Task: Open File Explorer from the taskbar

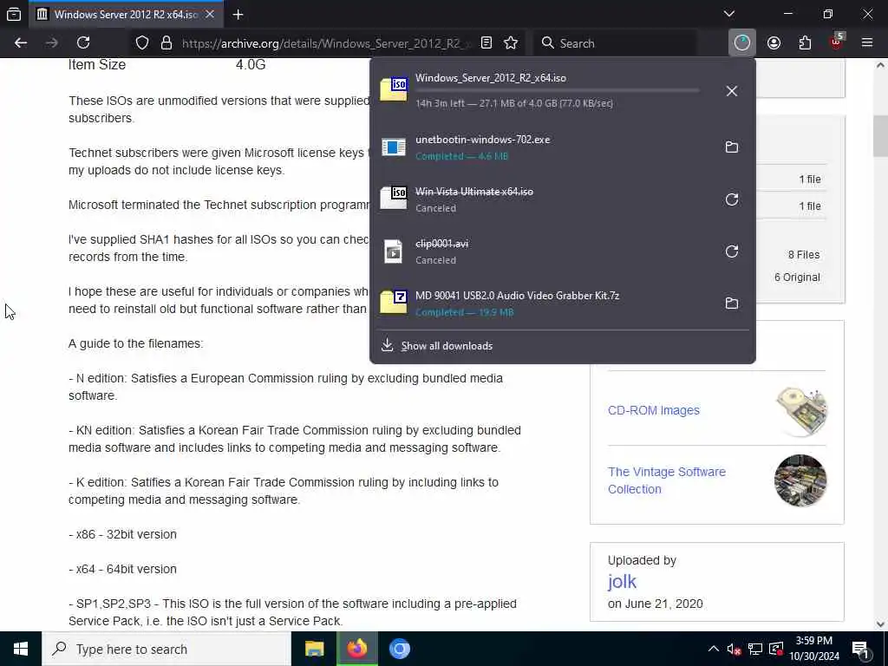Action: point(314,649)
